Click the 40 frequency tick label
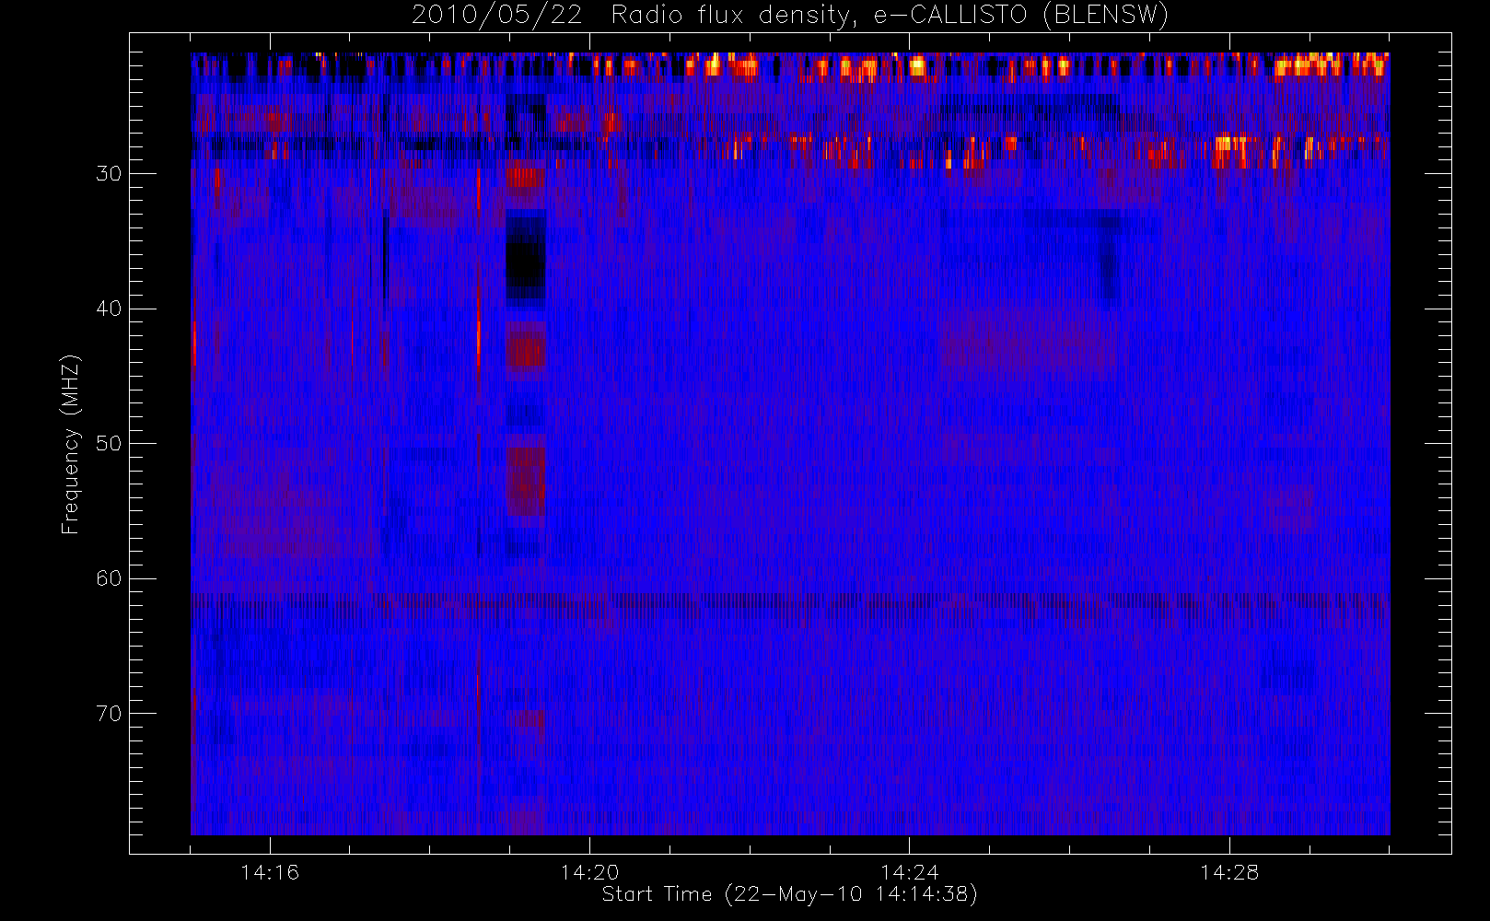The height and width of the screenshot is (921, 1490). pyautogui.click(x=109, y=309)
